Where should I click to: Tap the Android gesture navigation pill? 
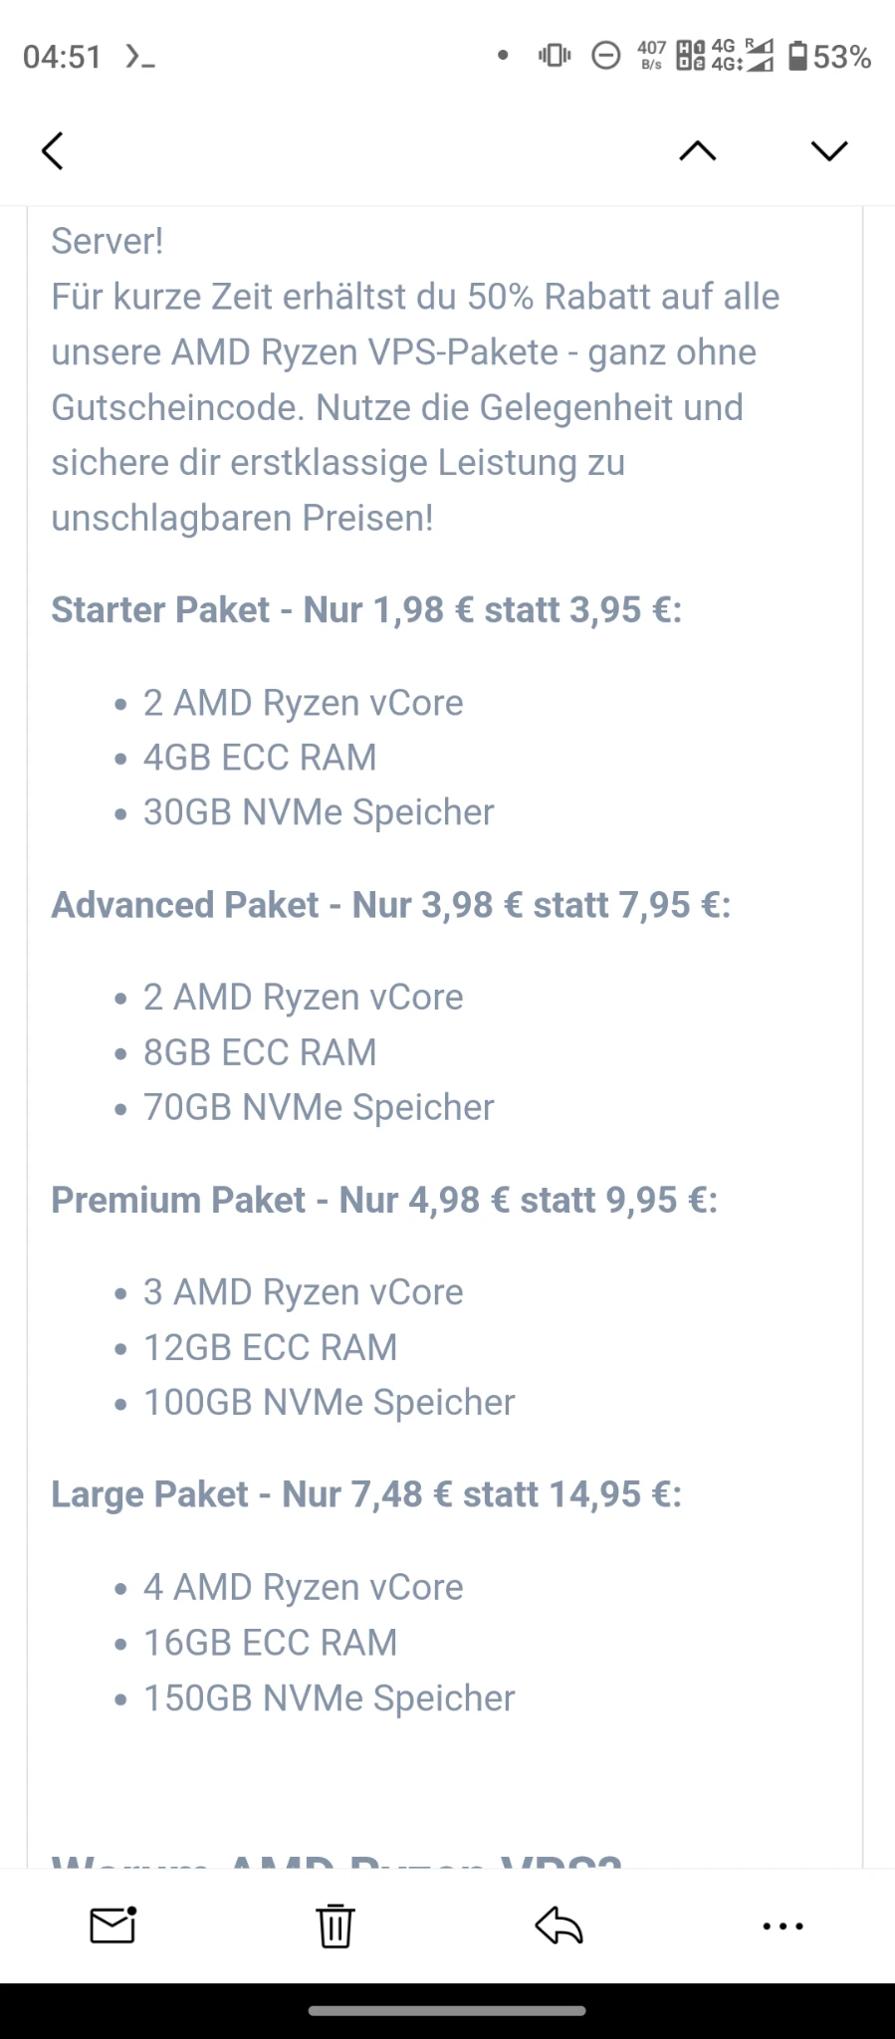(x=447, y=2010)
